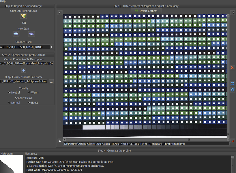Rotate the target image clockwise
Screen dimensions: 236x173
click(232, 90)
